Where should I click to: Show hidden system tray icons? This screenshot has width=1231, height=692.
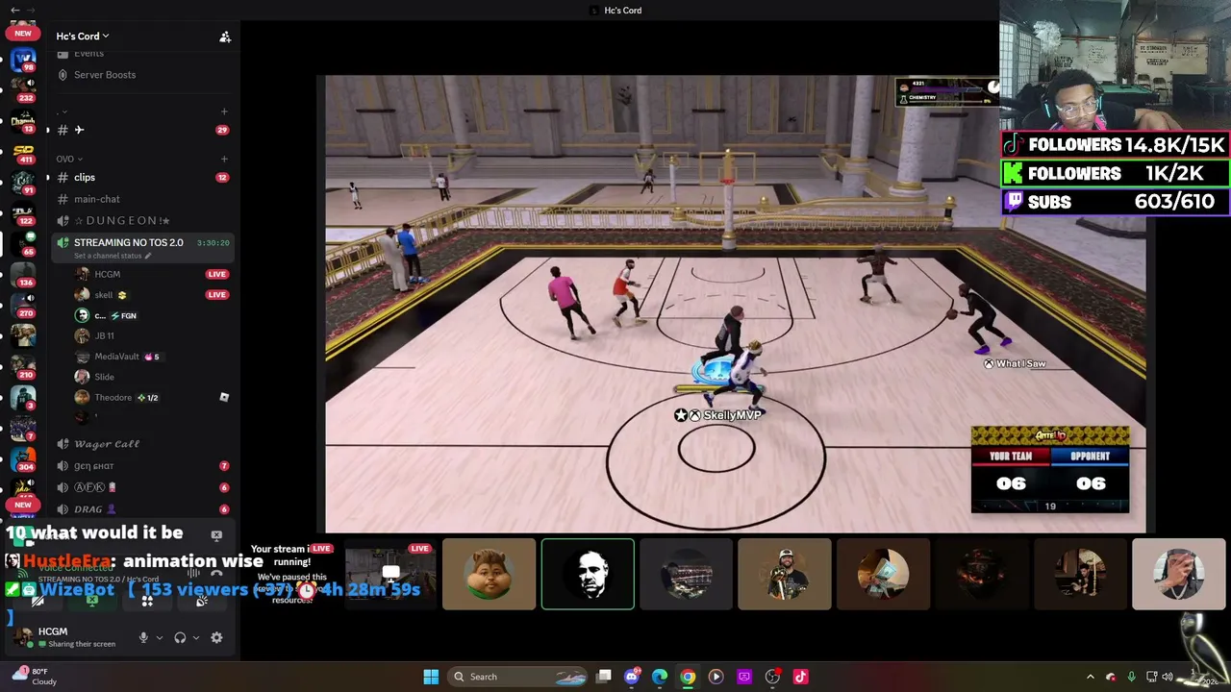tap(1090, 677)
